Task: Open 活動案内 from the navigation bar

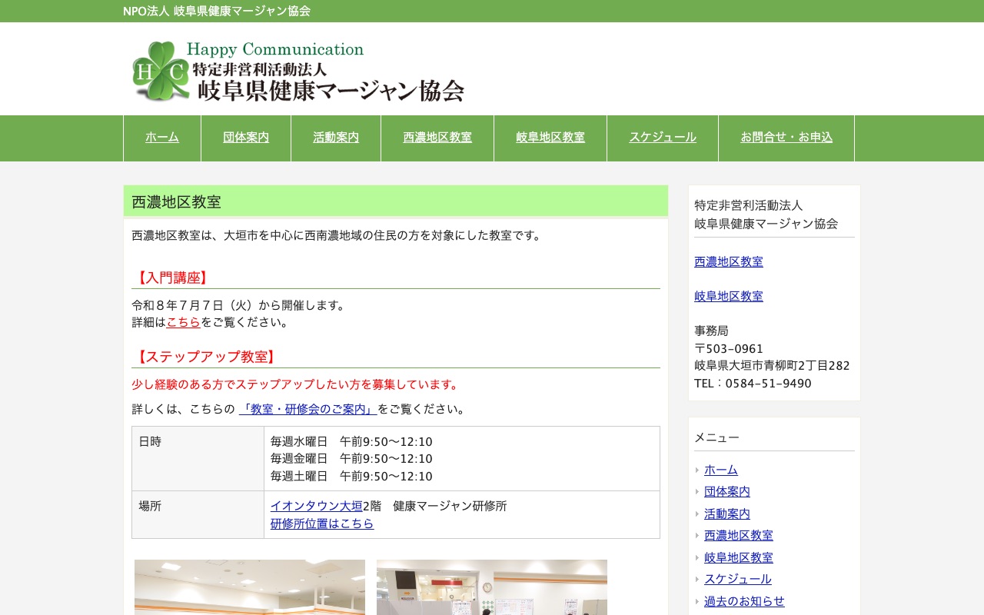Action: coord(335,138)
